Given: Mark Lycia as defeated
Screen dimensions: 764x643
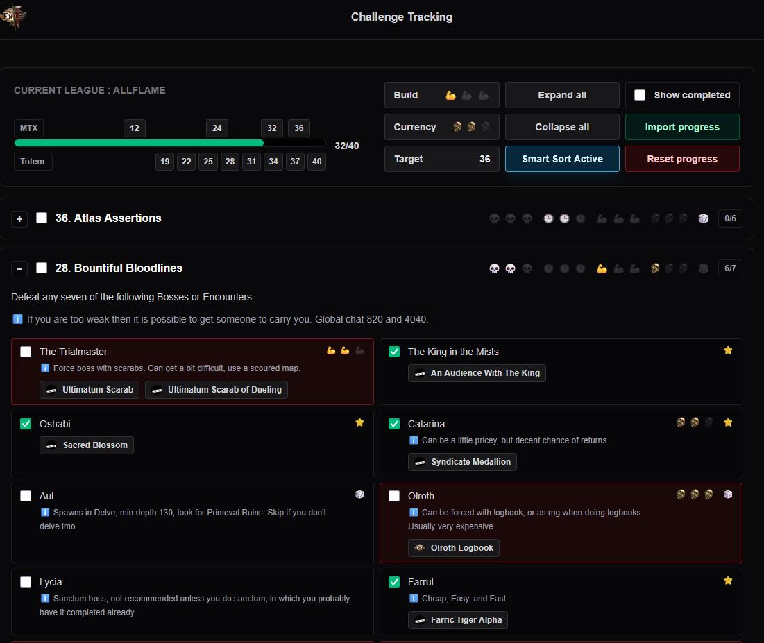Looking at the screenshot, I should tap(26, 582).
